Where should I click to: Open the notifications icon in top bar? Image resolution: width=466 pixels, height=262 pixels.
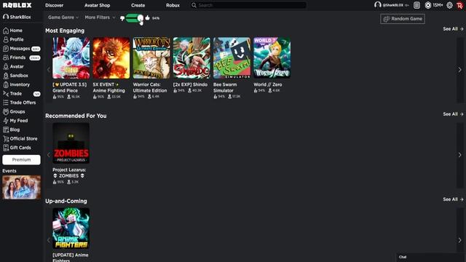click(416, 5)
